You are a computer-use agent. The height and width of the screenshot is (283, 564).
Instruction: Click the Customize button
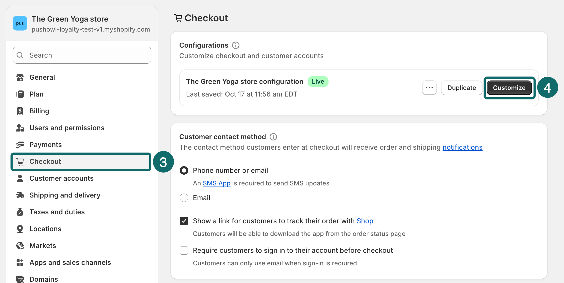click(509, 88)
